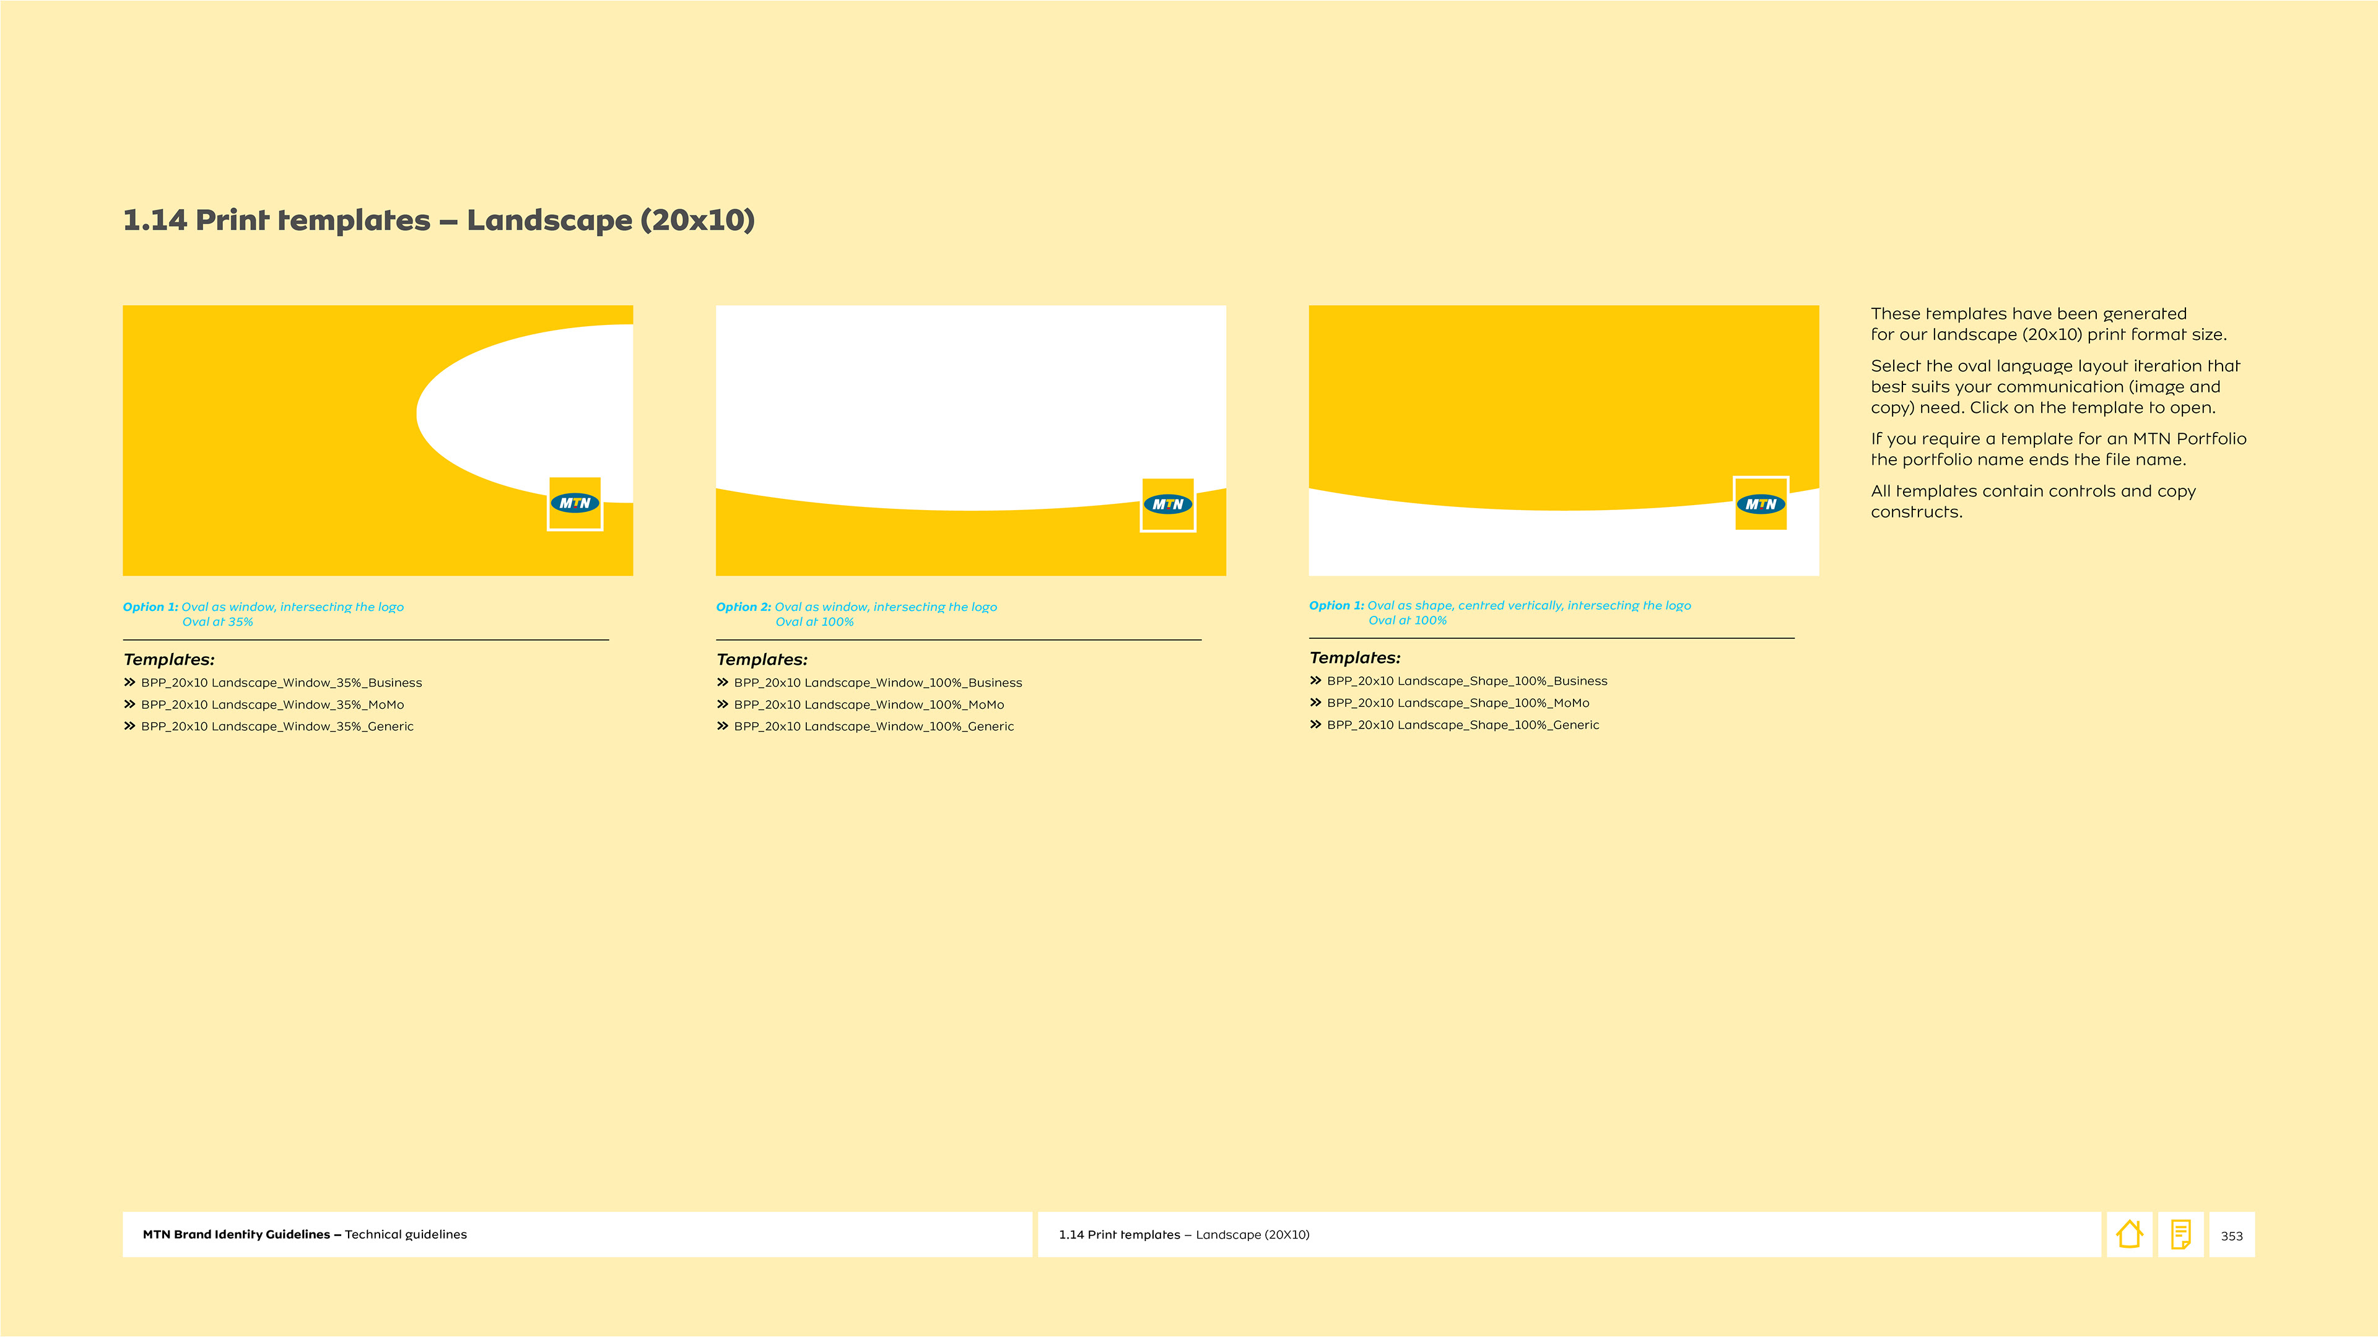2378x1337 pixels.
Task: Click the text 'If you require a template for an MTN Portfolio'
Action: tap(2058, 449)
